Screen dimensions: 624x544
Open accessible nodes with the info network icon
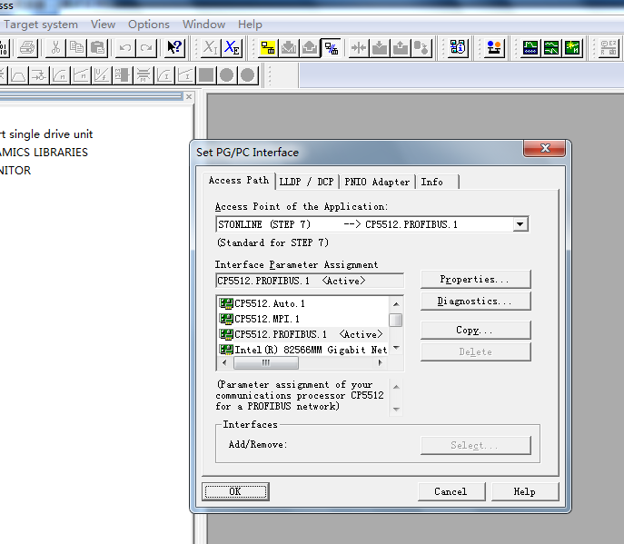click(x=458, y=48)
